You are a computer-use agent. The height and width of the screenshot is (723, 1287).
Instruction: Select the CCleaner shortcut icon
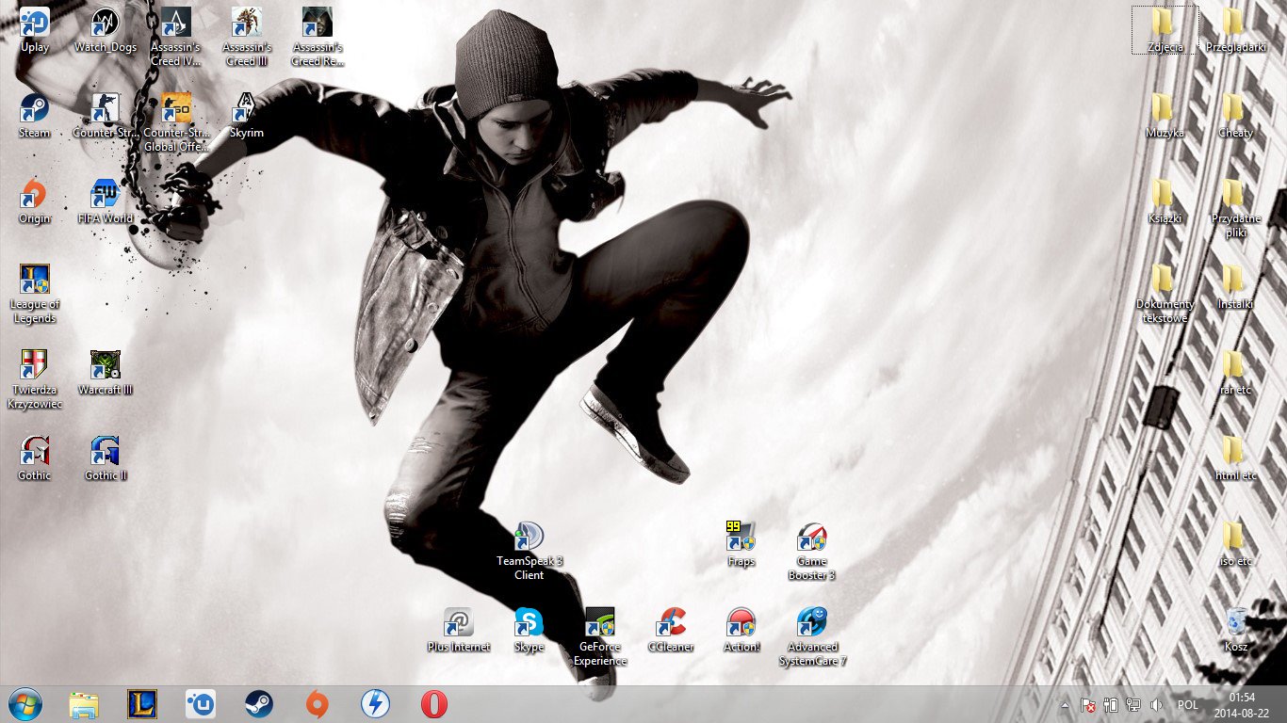671,630
